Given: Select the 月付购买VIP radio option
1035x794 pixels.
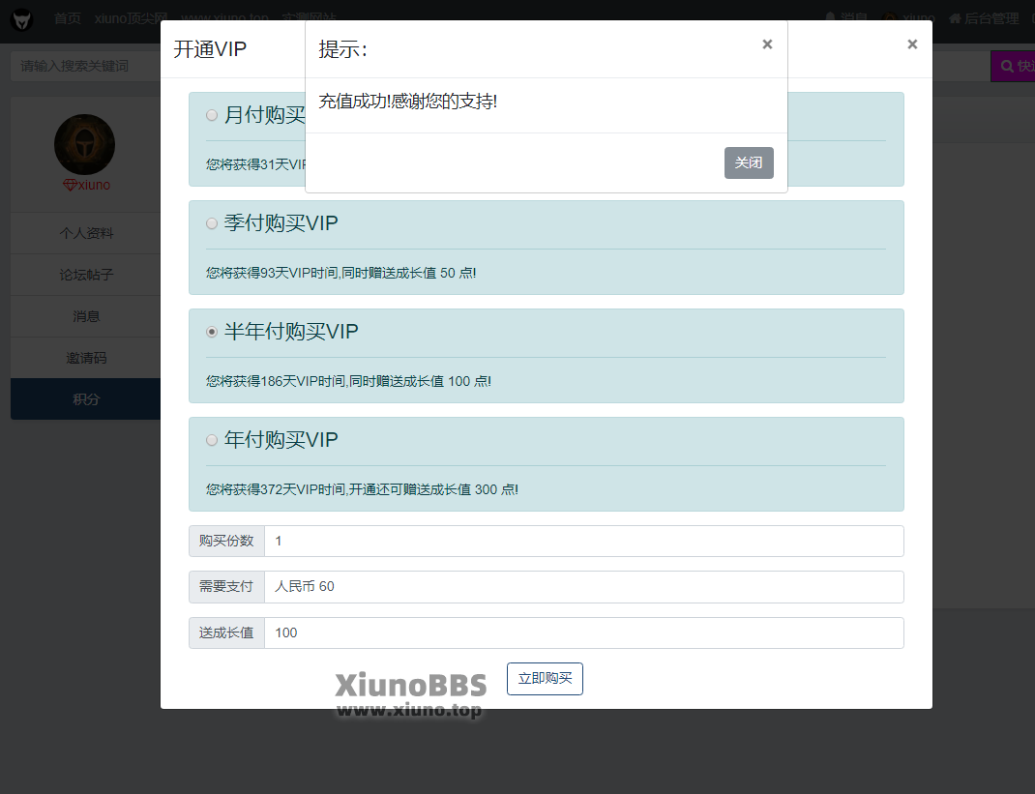Looking at the screenshot, I should pos(211,115).
